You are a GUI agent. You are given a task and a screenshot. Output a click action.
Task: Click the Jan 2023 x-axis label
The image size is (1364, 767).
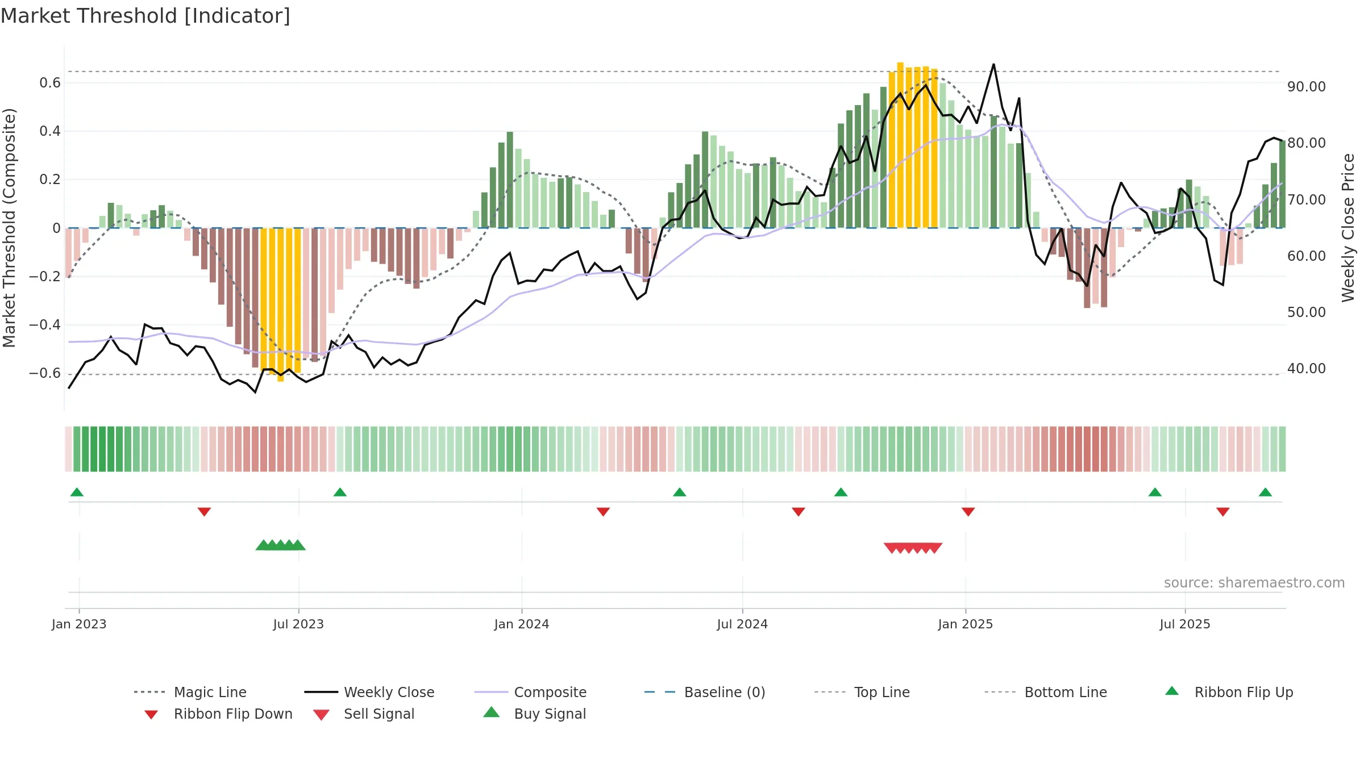pyautogui.click(x=79, y=624)
